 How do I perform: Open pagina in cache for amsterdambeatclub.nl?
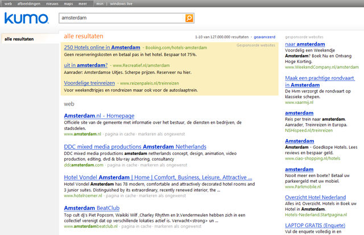(136, 226)
